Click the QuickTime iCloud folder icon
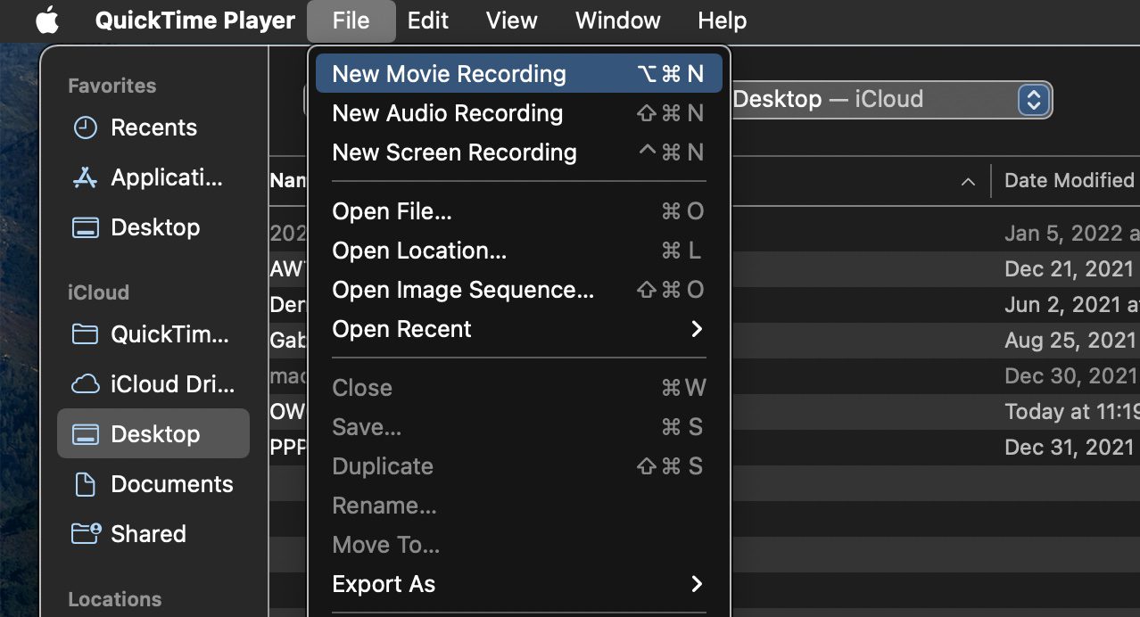 pyautogui.click(x=85, y=334)
